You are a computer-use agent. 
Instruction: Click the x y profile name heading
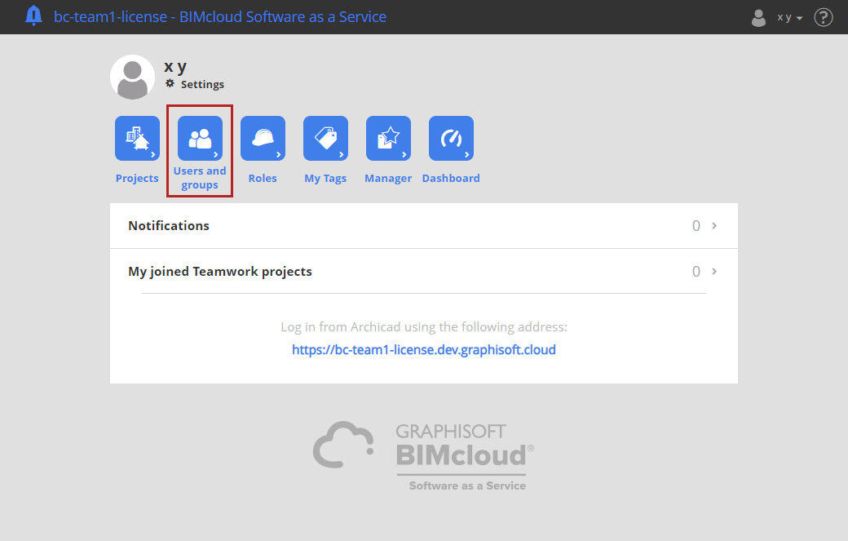point(175,67)
